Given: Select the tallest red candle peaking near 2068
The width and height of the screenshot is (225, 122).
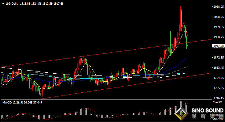Looking at the screenshot, I should click(180, 18).
